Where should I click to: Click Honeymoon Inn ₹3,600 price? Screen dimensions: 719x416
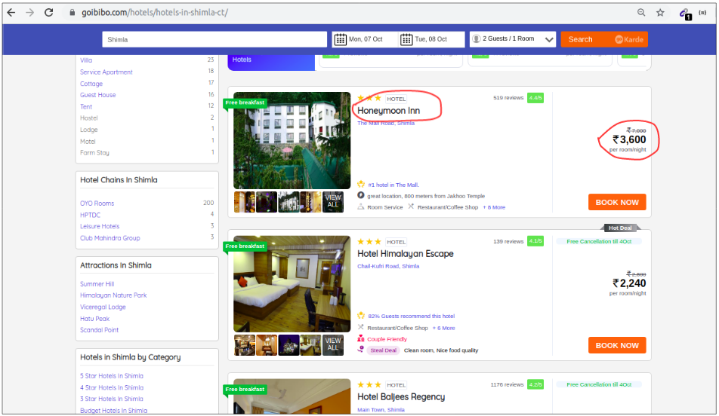(629, 139)
